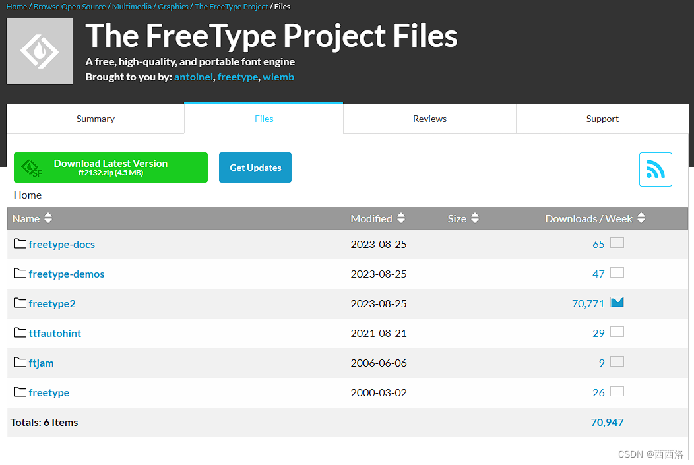Select the Files tab

(264, 119)
